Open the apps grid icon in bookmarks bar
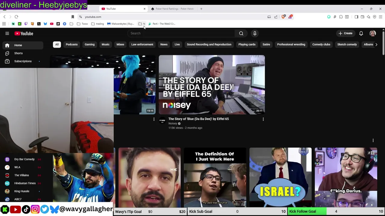The width and height of the screenshot is (385, 216). [4, 24]
